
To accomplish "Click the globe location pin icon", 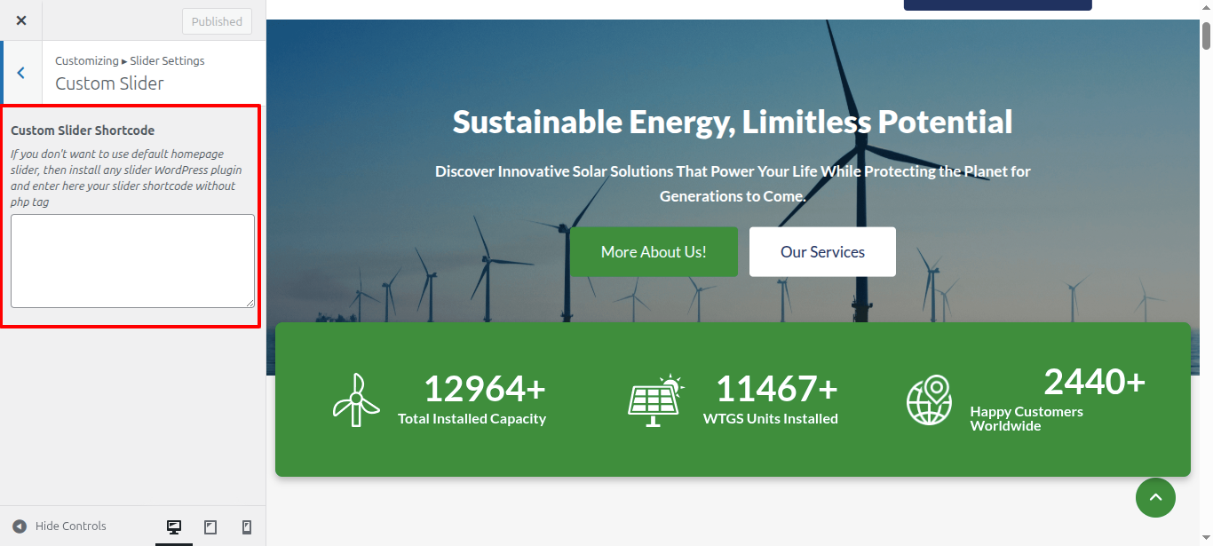I will pos(929,400).
